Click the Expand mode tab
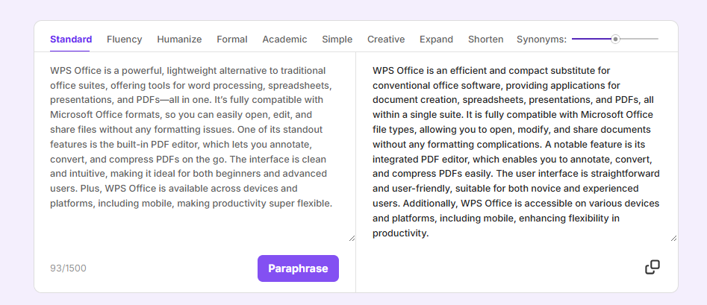This screenshot has height=305, width=707. [x=436, y=40]
